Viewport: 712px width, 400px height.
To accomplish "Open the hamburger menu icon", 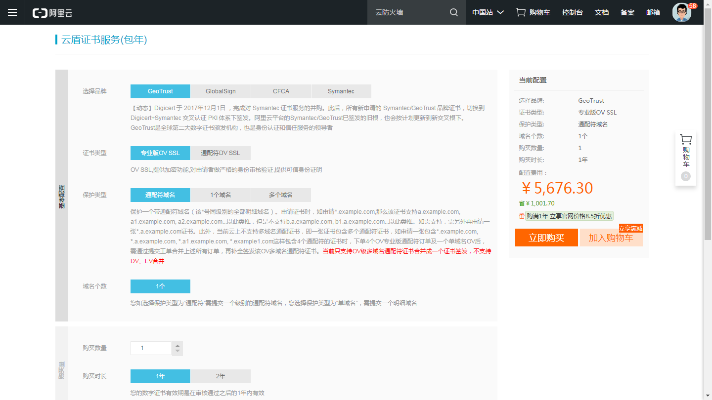I will click(x=12, y=12).
